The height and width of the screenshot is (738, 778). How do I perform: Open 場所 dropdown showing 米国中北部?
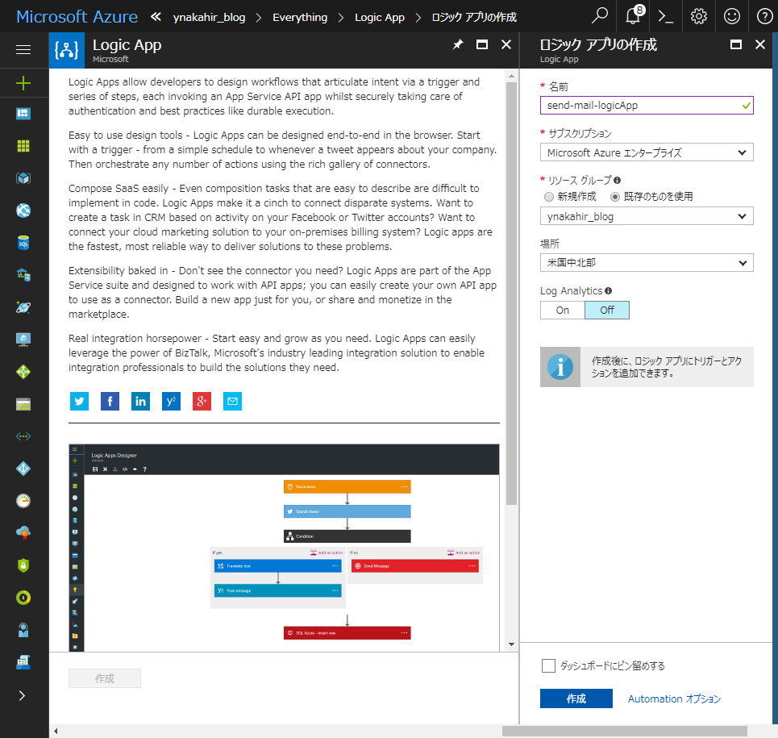[x=647, y=263]
